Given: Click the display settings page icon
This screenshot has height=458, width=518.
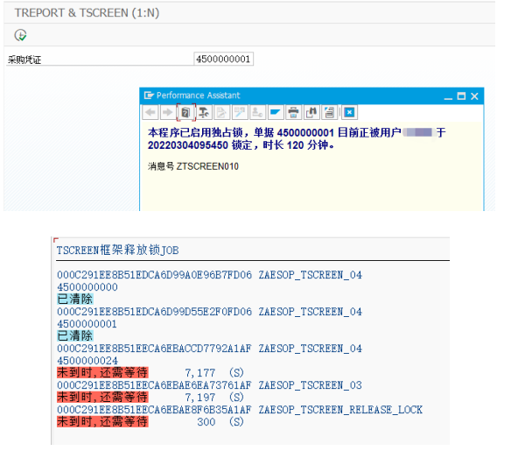Looking at the screenshot, I should click(x=329, y=112).
